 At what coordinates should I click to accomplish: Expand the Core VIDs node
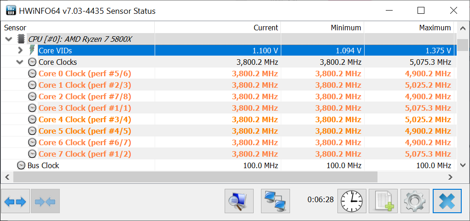coord(20,50)
